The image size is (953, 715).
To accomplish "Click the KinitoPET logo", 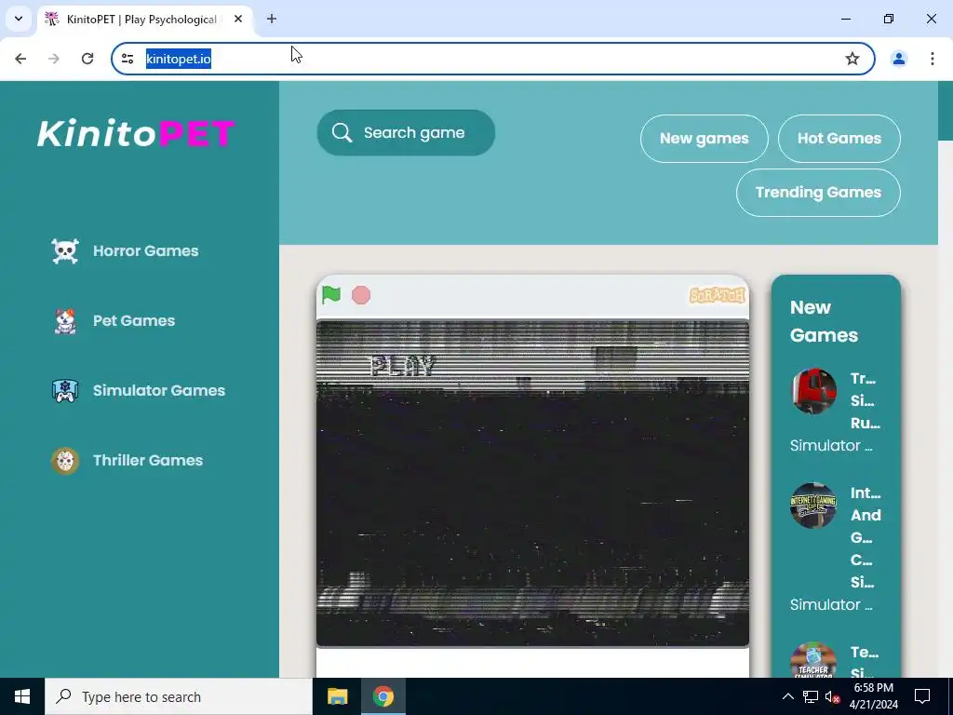I will point(136,133).
